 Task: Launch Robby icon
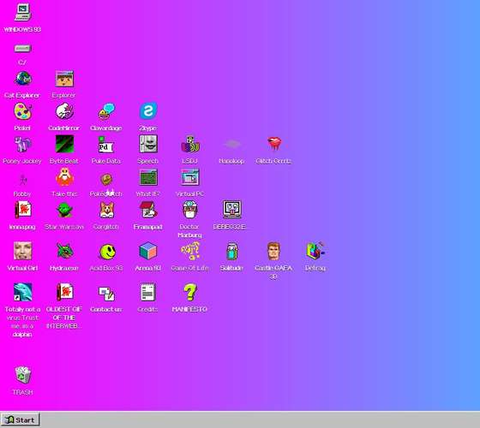point(22,180)
